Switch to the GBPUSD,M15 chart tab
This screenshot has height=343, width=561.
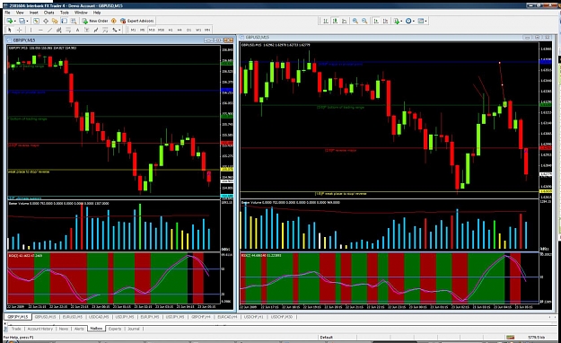45,317
